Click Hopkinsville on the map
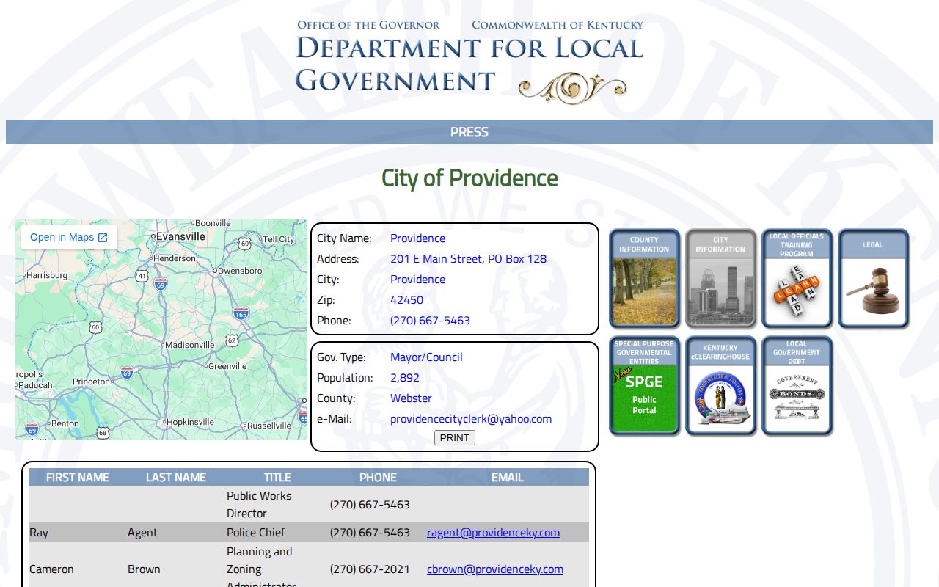This screenshot has width=939, height=587. (190, 422)
